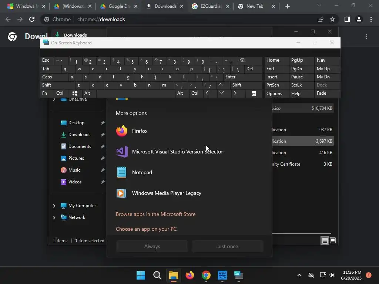Bookmark this page with star icon
This screenshot has width=379, height=284.
coord(332,19)
